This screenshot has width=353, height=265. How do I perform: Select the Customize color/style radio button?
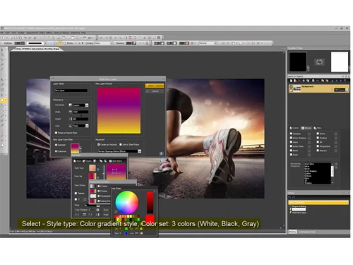[x=56, y=151]
